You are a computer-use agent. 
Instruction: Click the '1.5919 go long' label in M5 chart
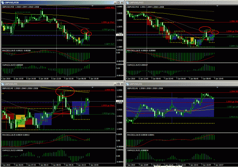coord(108,113)
